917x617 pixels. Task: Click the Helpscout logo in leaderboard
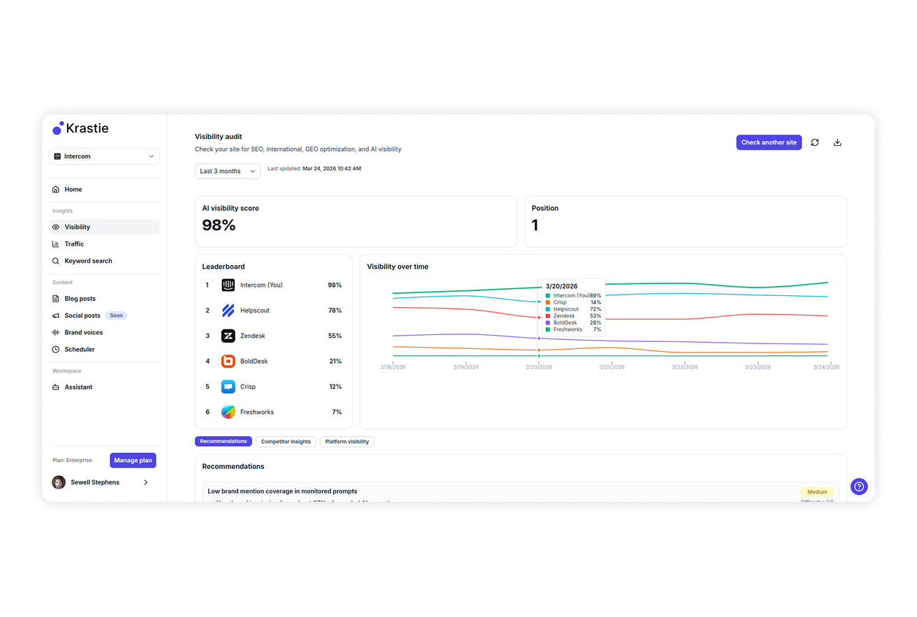(228, 311)
